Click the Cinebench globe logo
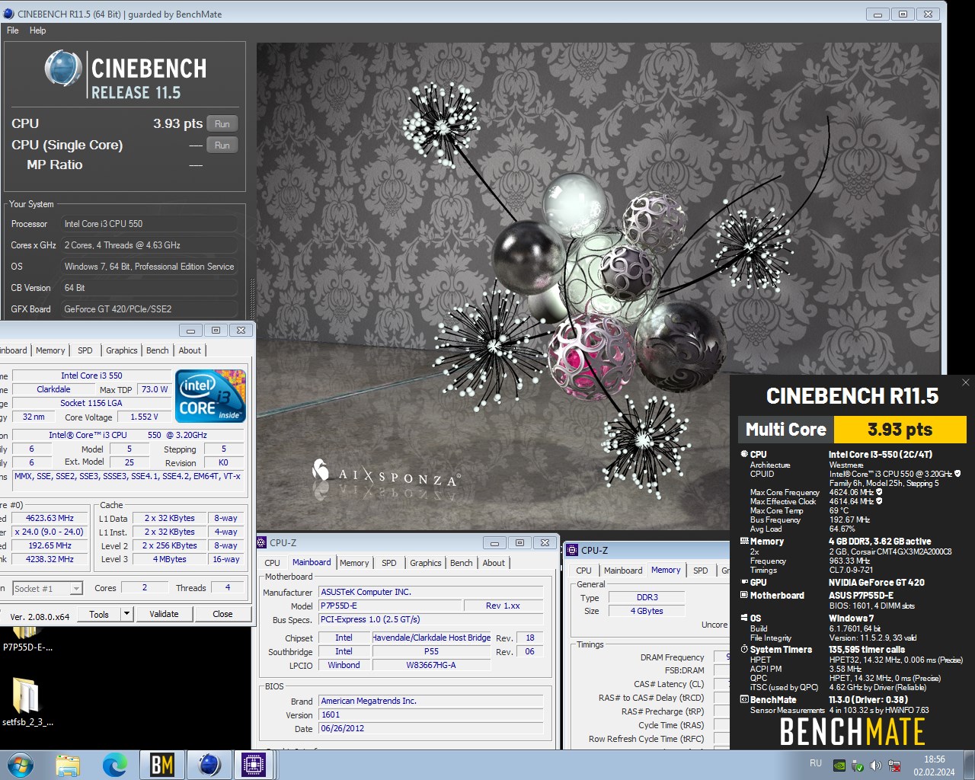Viewport: 975px width, 780px height. tap(63, 69)
